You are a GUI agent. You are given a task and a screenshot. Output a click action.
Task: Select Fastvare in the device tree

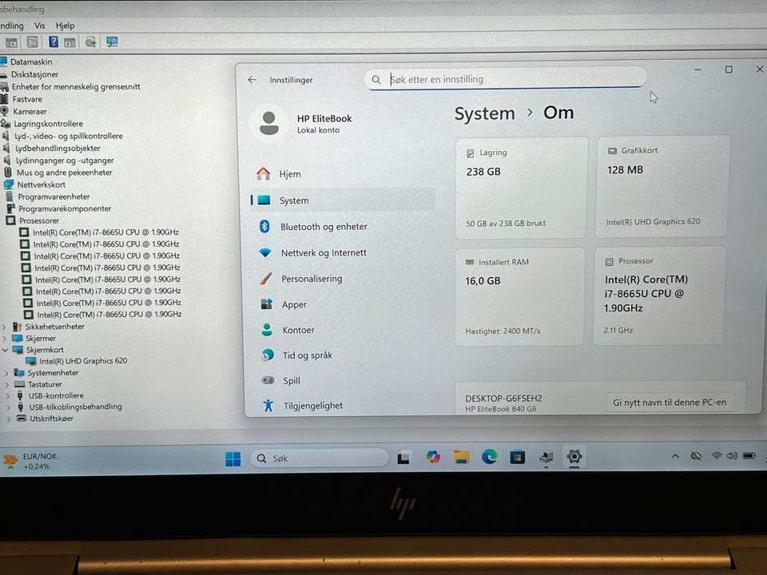pyautogui.click(x=27, y=99)
